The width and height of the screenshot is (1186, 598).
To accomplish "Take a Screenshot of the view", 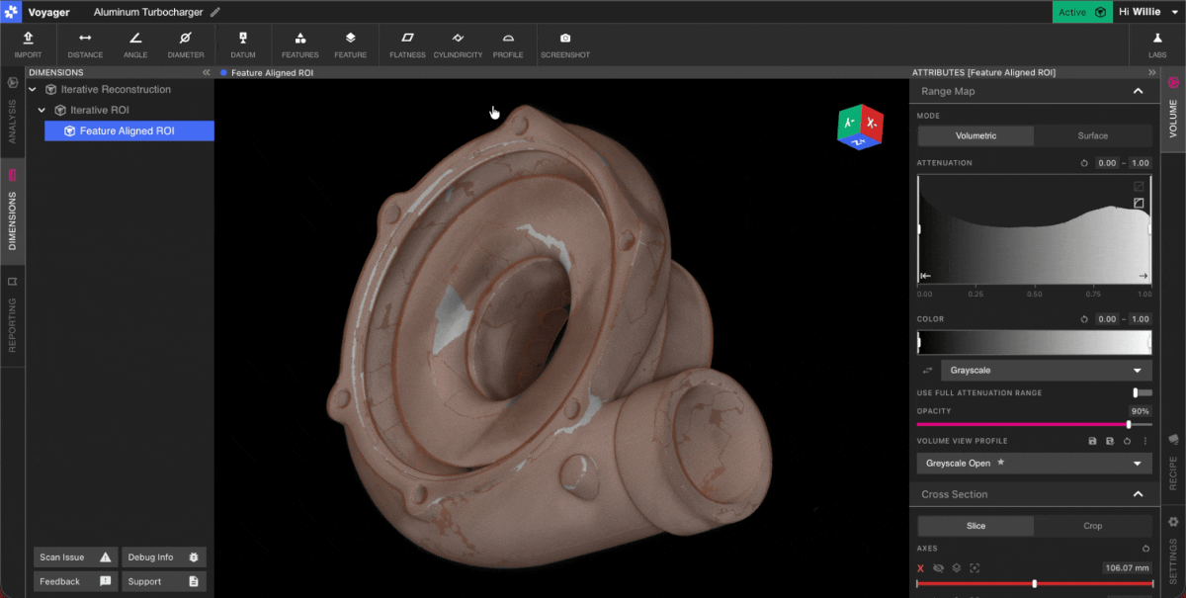I will pyautogui.click(x=565, y=44).
